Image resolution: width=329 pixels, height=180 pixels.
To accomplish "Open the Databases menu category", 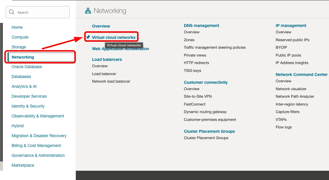I will coord(21,77).
